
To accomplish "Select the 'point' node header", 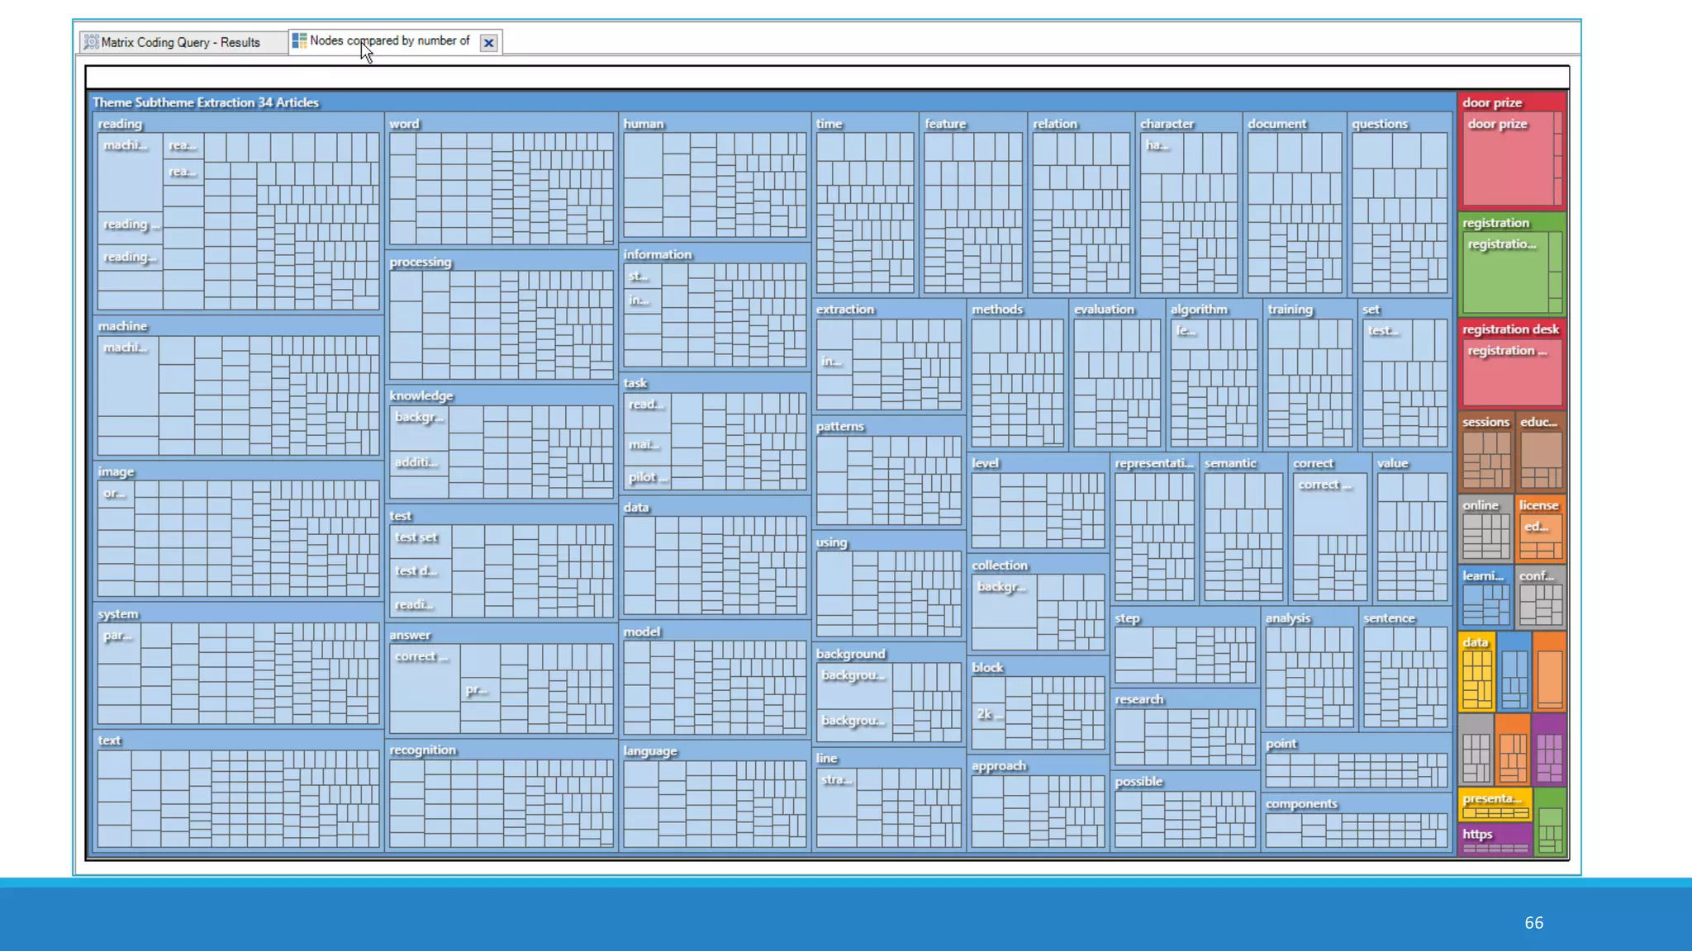I will (x=1281, y=744).
